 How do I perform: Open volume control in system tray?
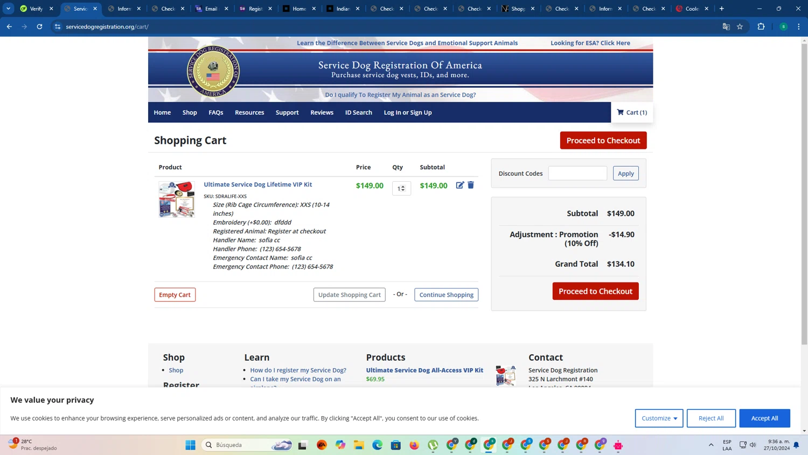point(753,445)
